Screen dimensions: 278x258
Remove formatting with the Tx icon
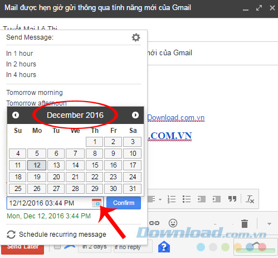pyautogui.click(x=250, y=199)
